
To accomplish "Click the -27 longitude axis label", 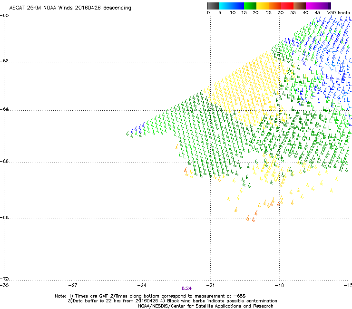I will [x=73, y=285].
